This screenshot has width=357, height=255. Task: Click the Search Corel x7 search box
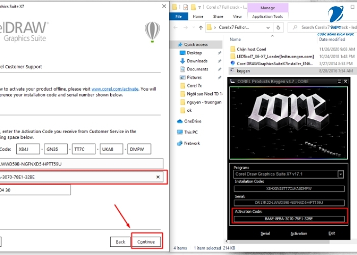[320, 28]
